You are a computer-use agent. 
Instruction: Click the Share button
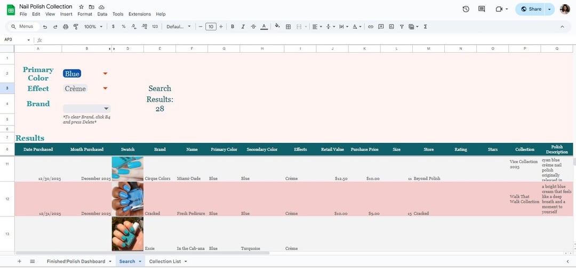pos(531,9)
